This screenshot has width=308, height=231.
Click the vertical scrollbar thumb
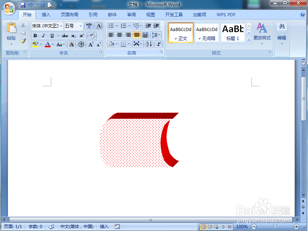303,99
